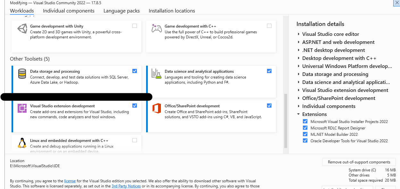Expand ASP.NET and web development details

point(298,42)
